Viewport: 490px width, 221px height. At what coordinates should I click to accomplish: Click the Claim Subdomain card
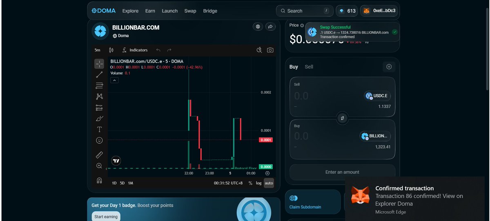point(313,201)
